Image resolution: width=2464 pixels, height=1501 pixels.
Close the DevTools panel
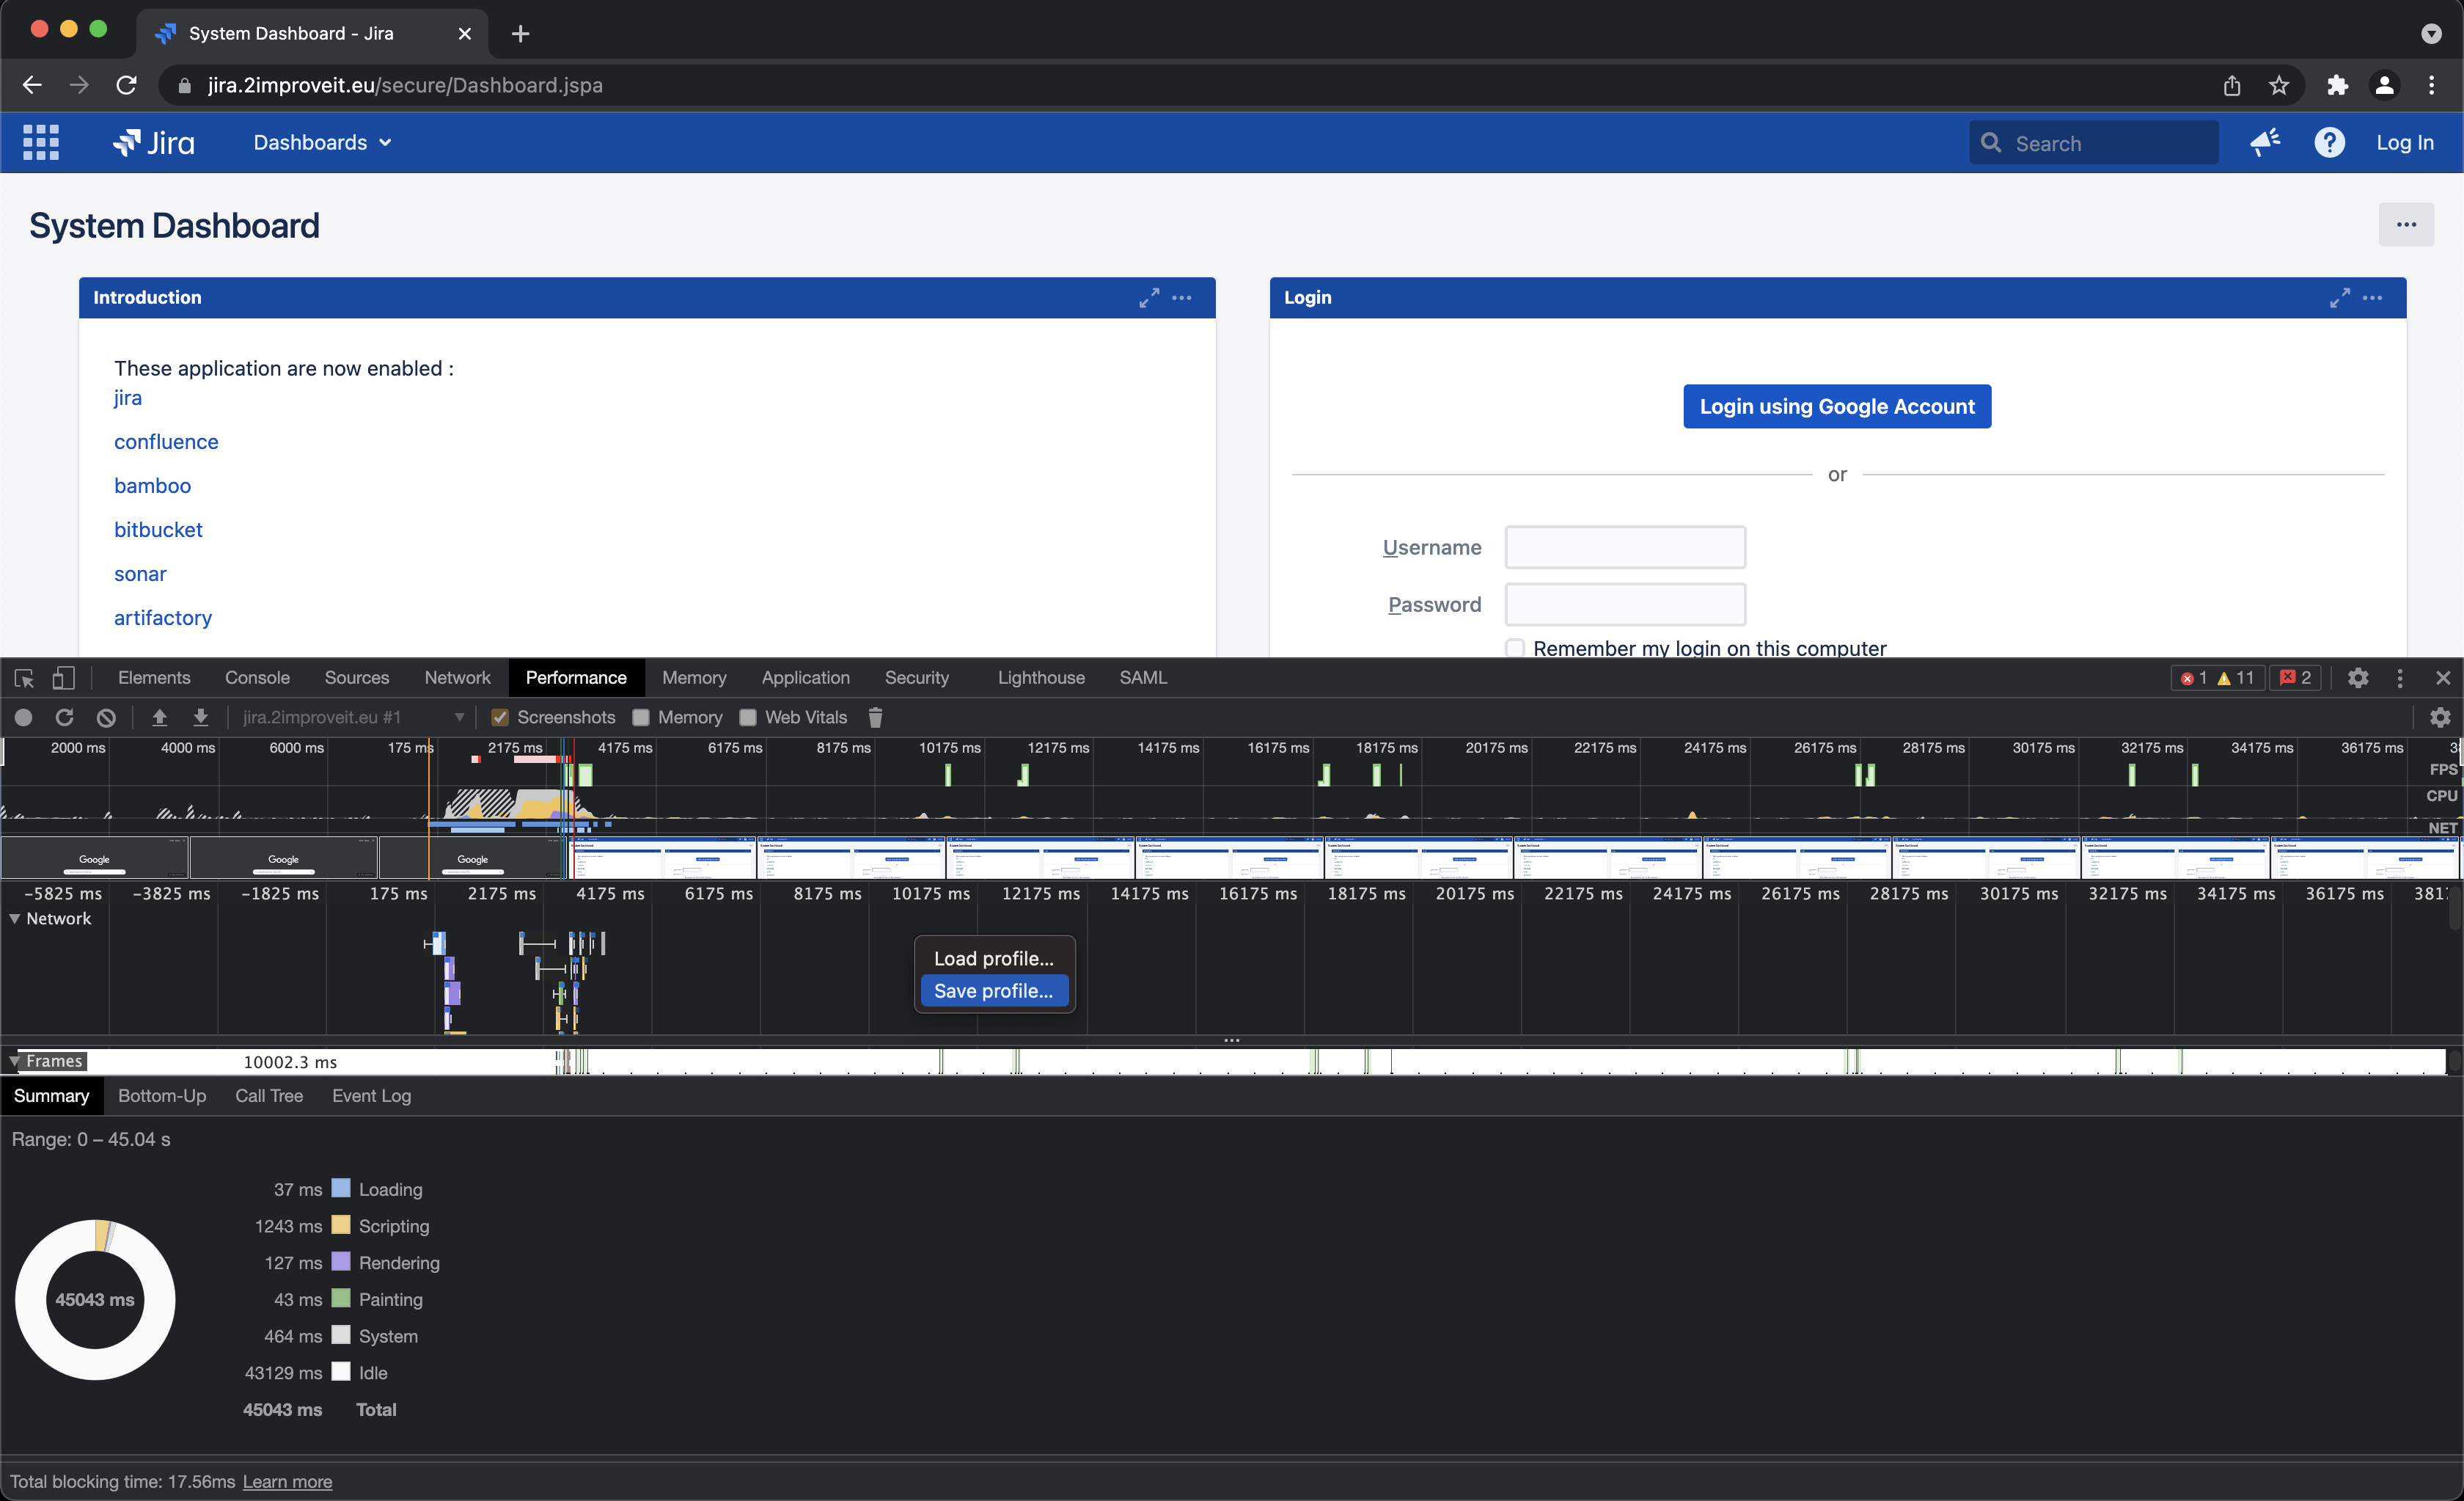pos(2443,679)
